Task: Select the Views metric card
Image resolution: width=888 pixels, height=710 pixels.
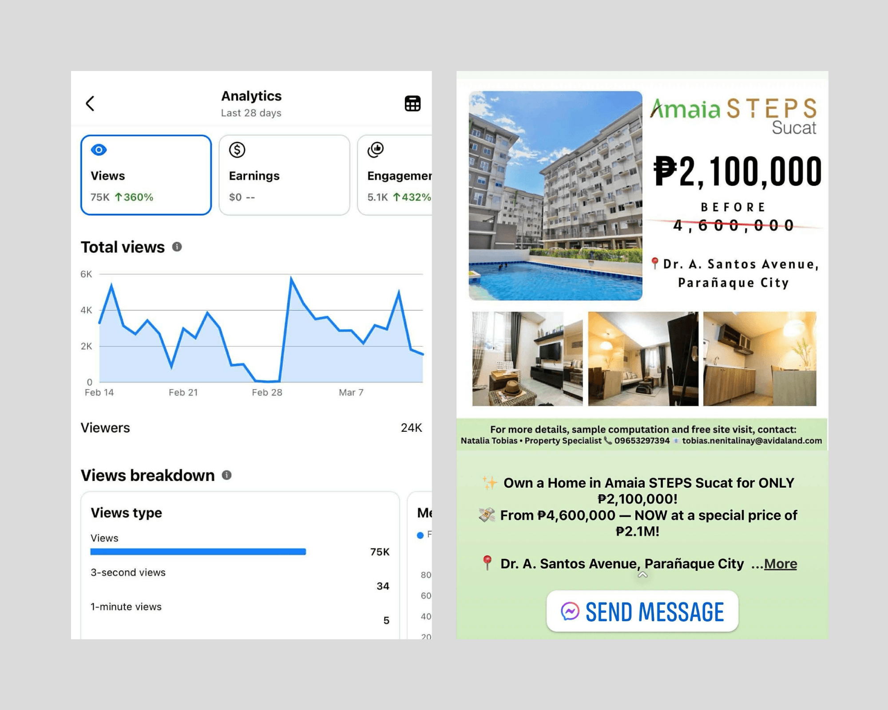Action: tap(146, 175)
